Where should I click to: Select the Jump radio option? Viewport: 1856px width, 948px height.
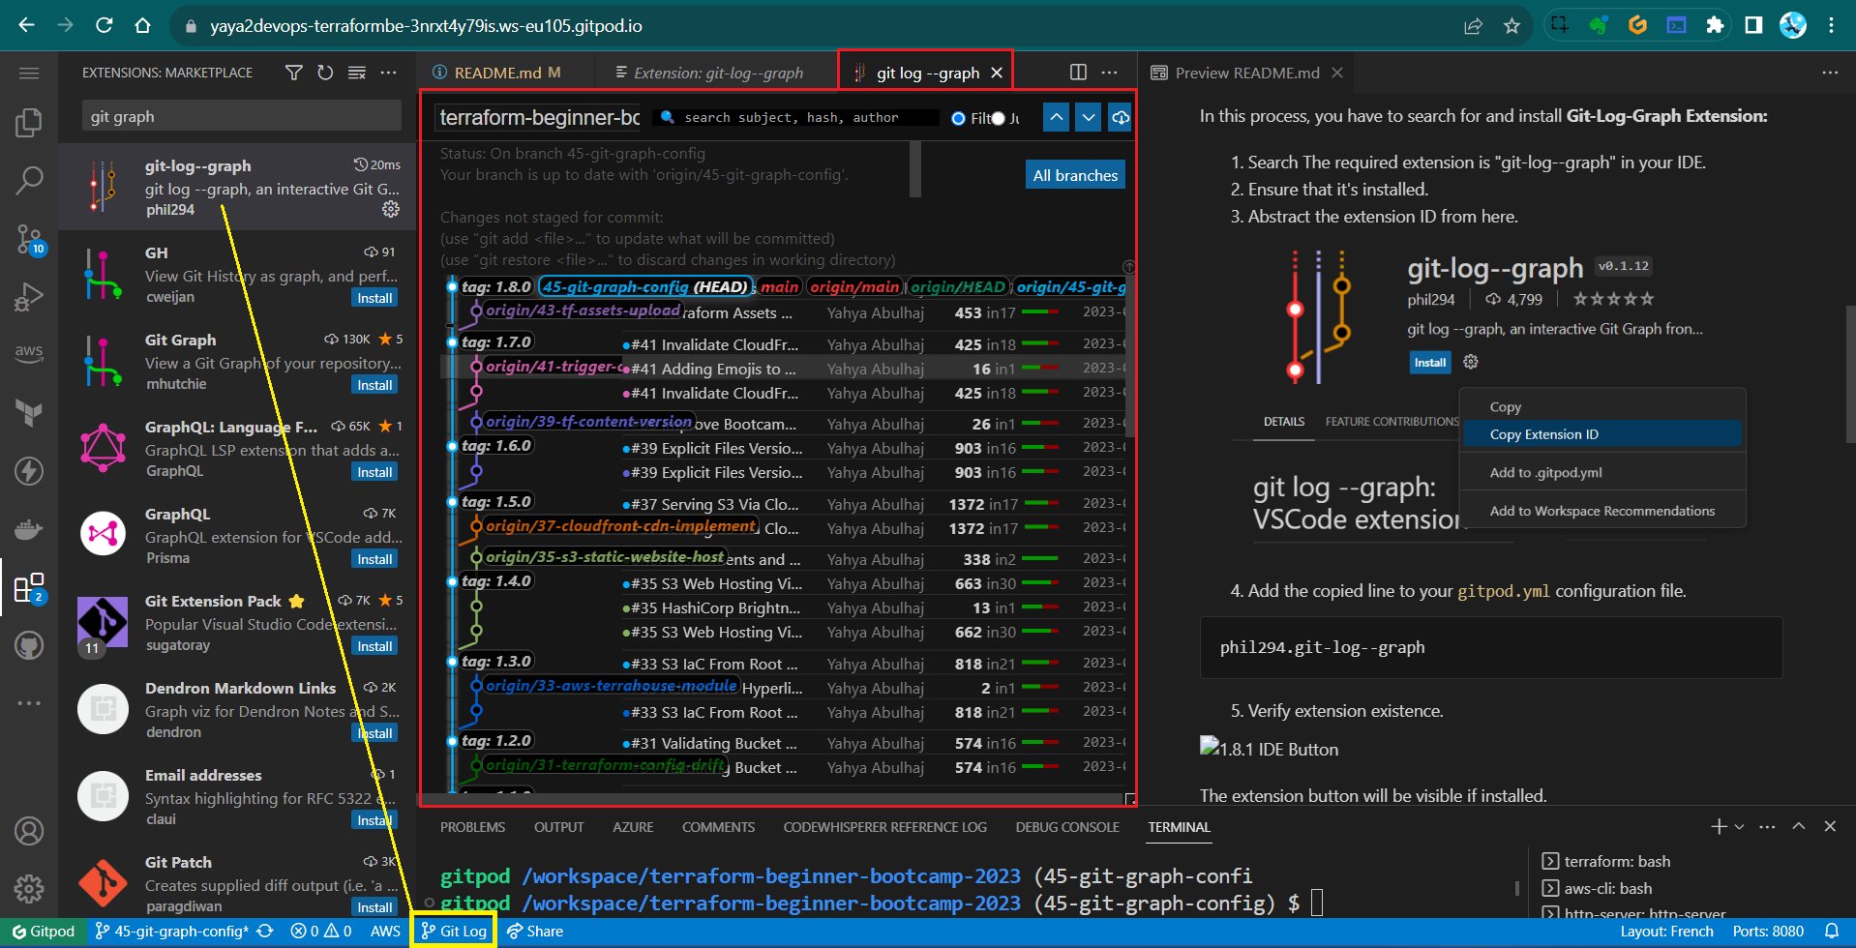tap(999, 118)
